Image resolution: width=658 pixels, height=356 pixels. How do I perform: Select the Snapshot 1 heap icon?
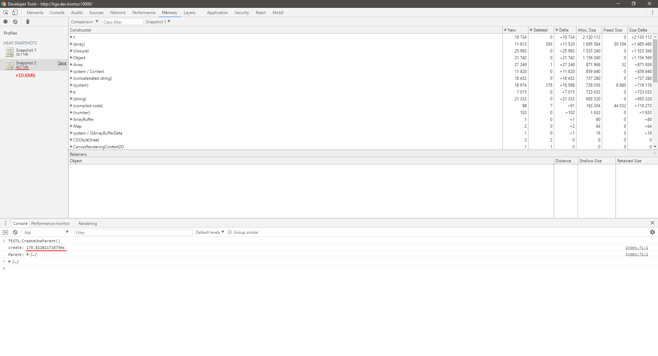click(x=10, y=52)
